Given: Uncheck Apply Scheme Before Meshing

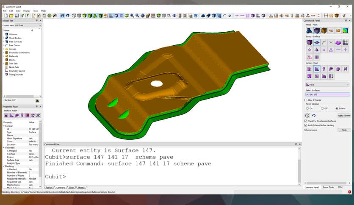Looking at the screenshot, I should coord(306,125).
